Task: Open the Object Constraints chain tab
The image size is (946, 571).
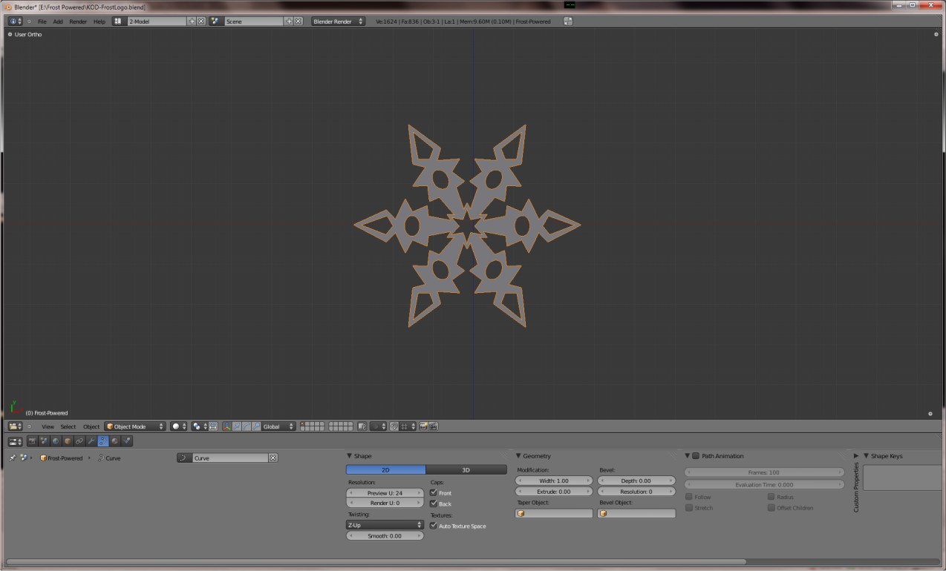Action: (x=79, y=441)
